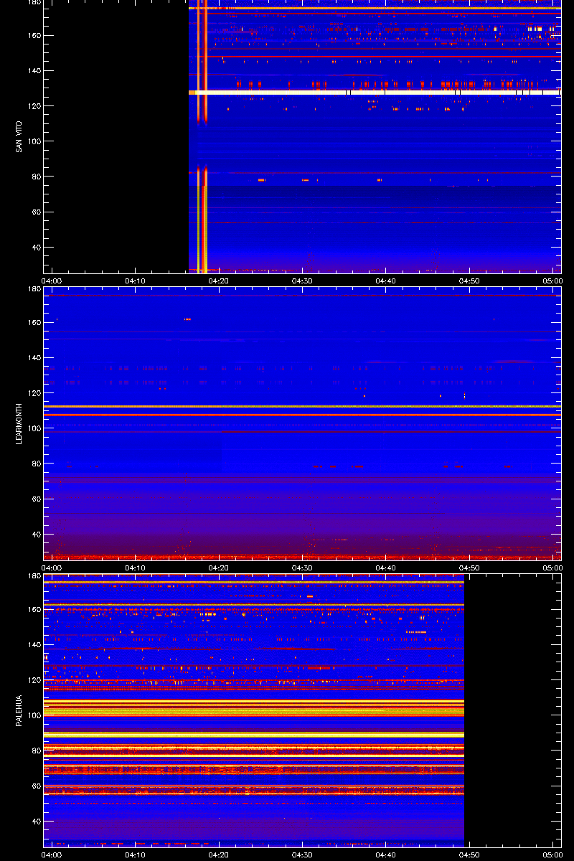Pick the 60 frequency tick of Palehua

point(36,786)
